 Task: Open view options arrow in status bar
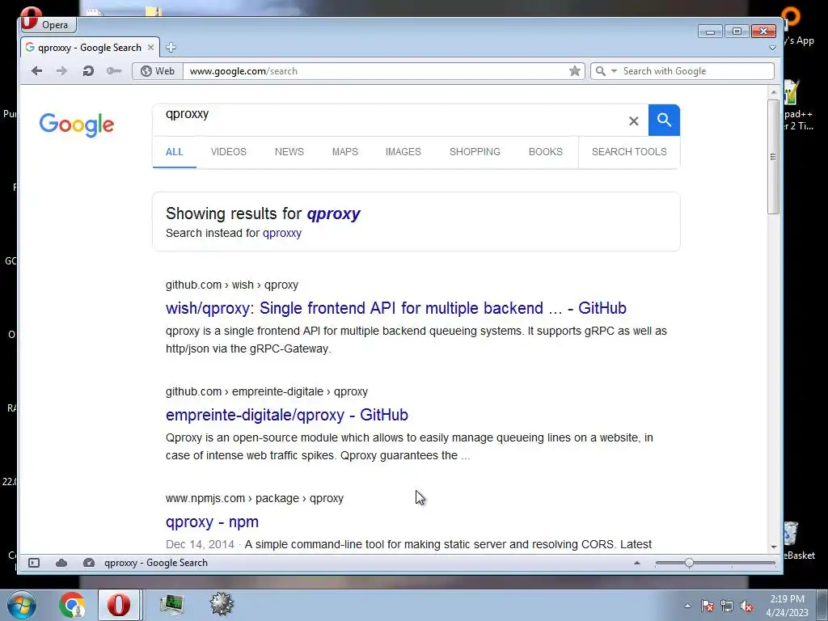coord(637,563)
